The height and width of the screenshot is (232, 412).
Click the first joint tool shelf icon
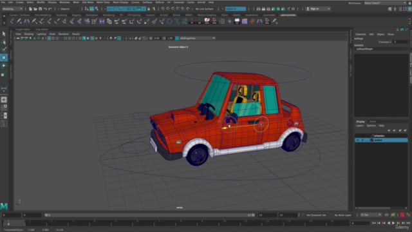(12, 21)
